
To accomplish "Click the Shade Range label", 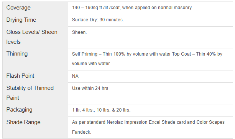I will [x=23, y=122].
